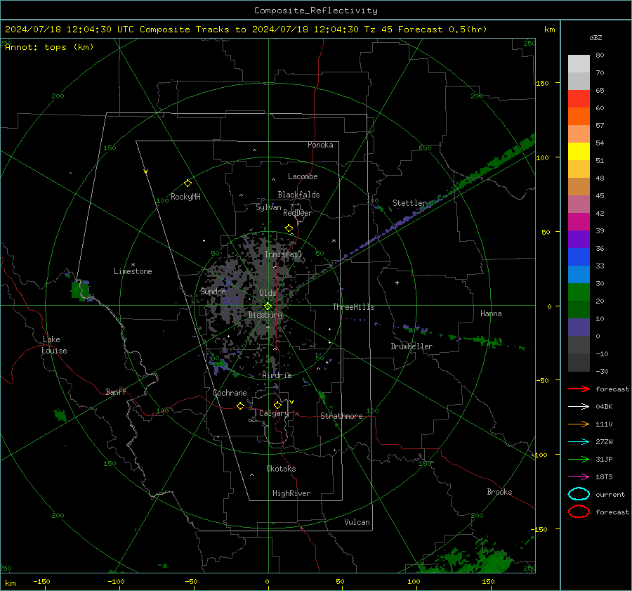Select the magenta 39-42 dBZ color swatch
This screenshot has width=632, height=591.
pos(579,222)
